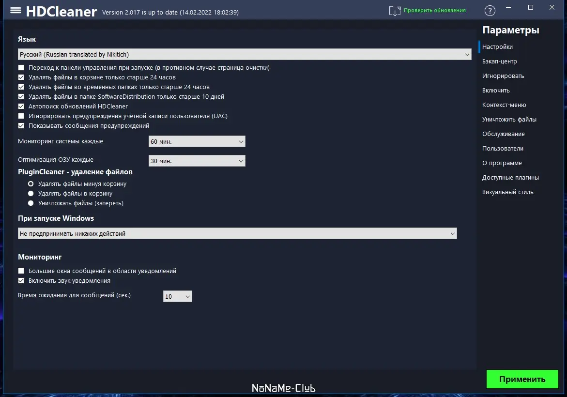Open message timeout dropdown showing 10

click(178, 296)
